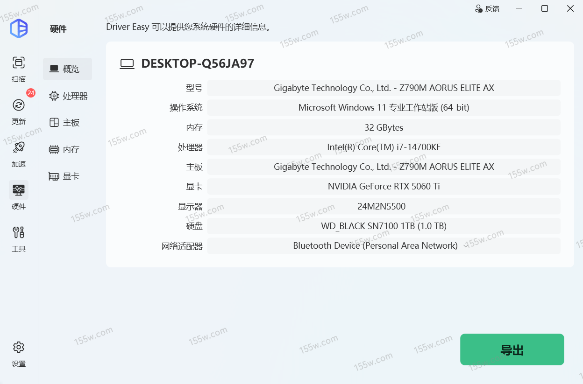Click the NVIDIA GeForce RTX 5060 Ti field
Screen dimensions: 583x384
pos(384,187)
